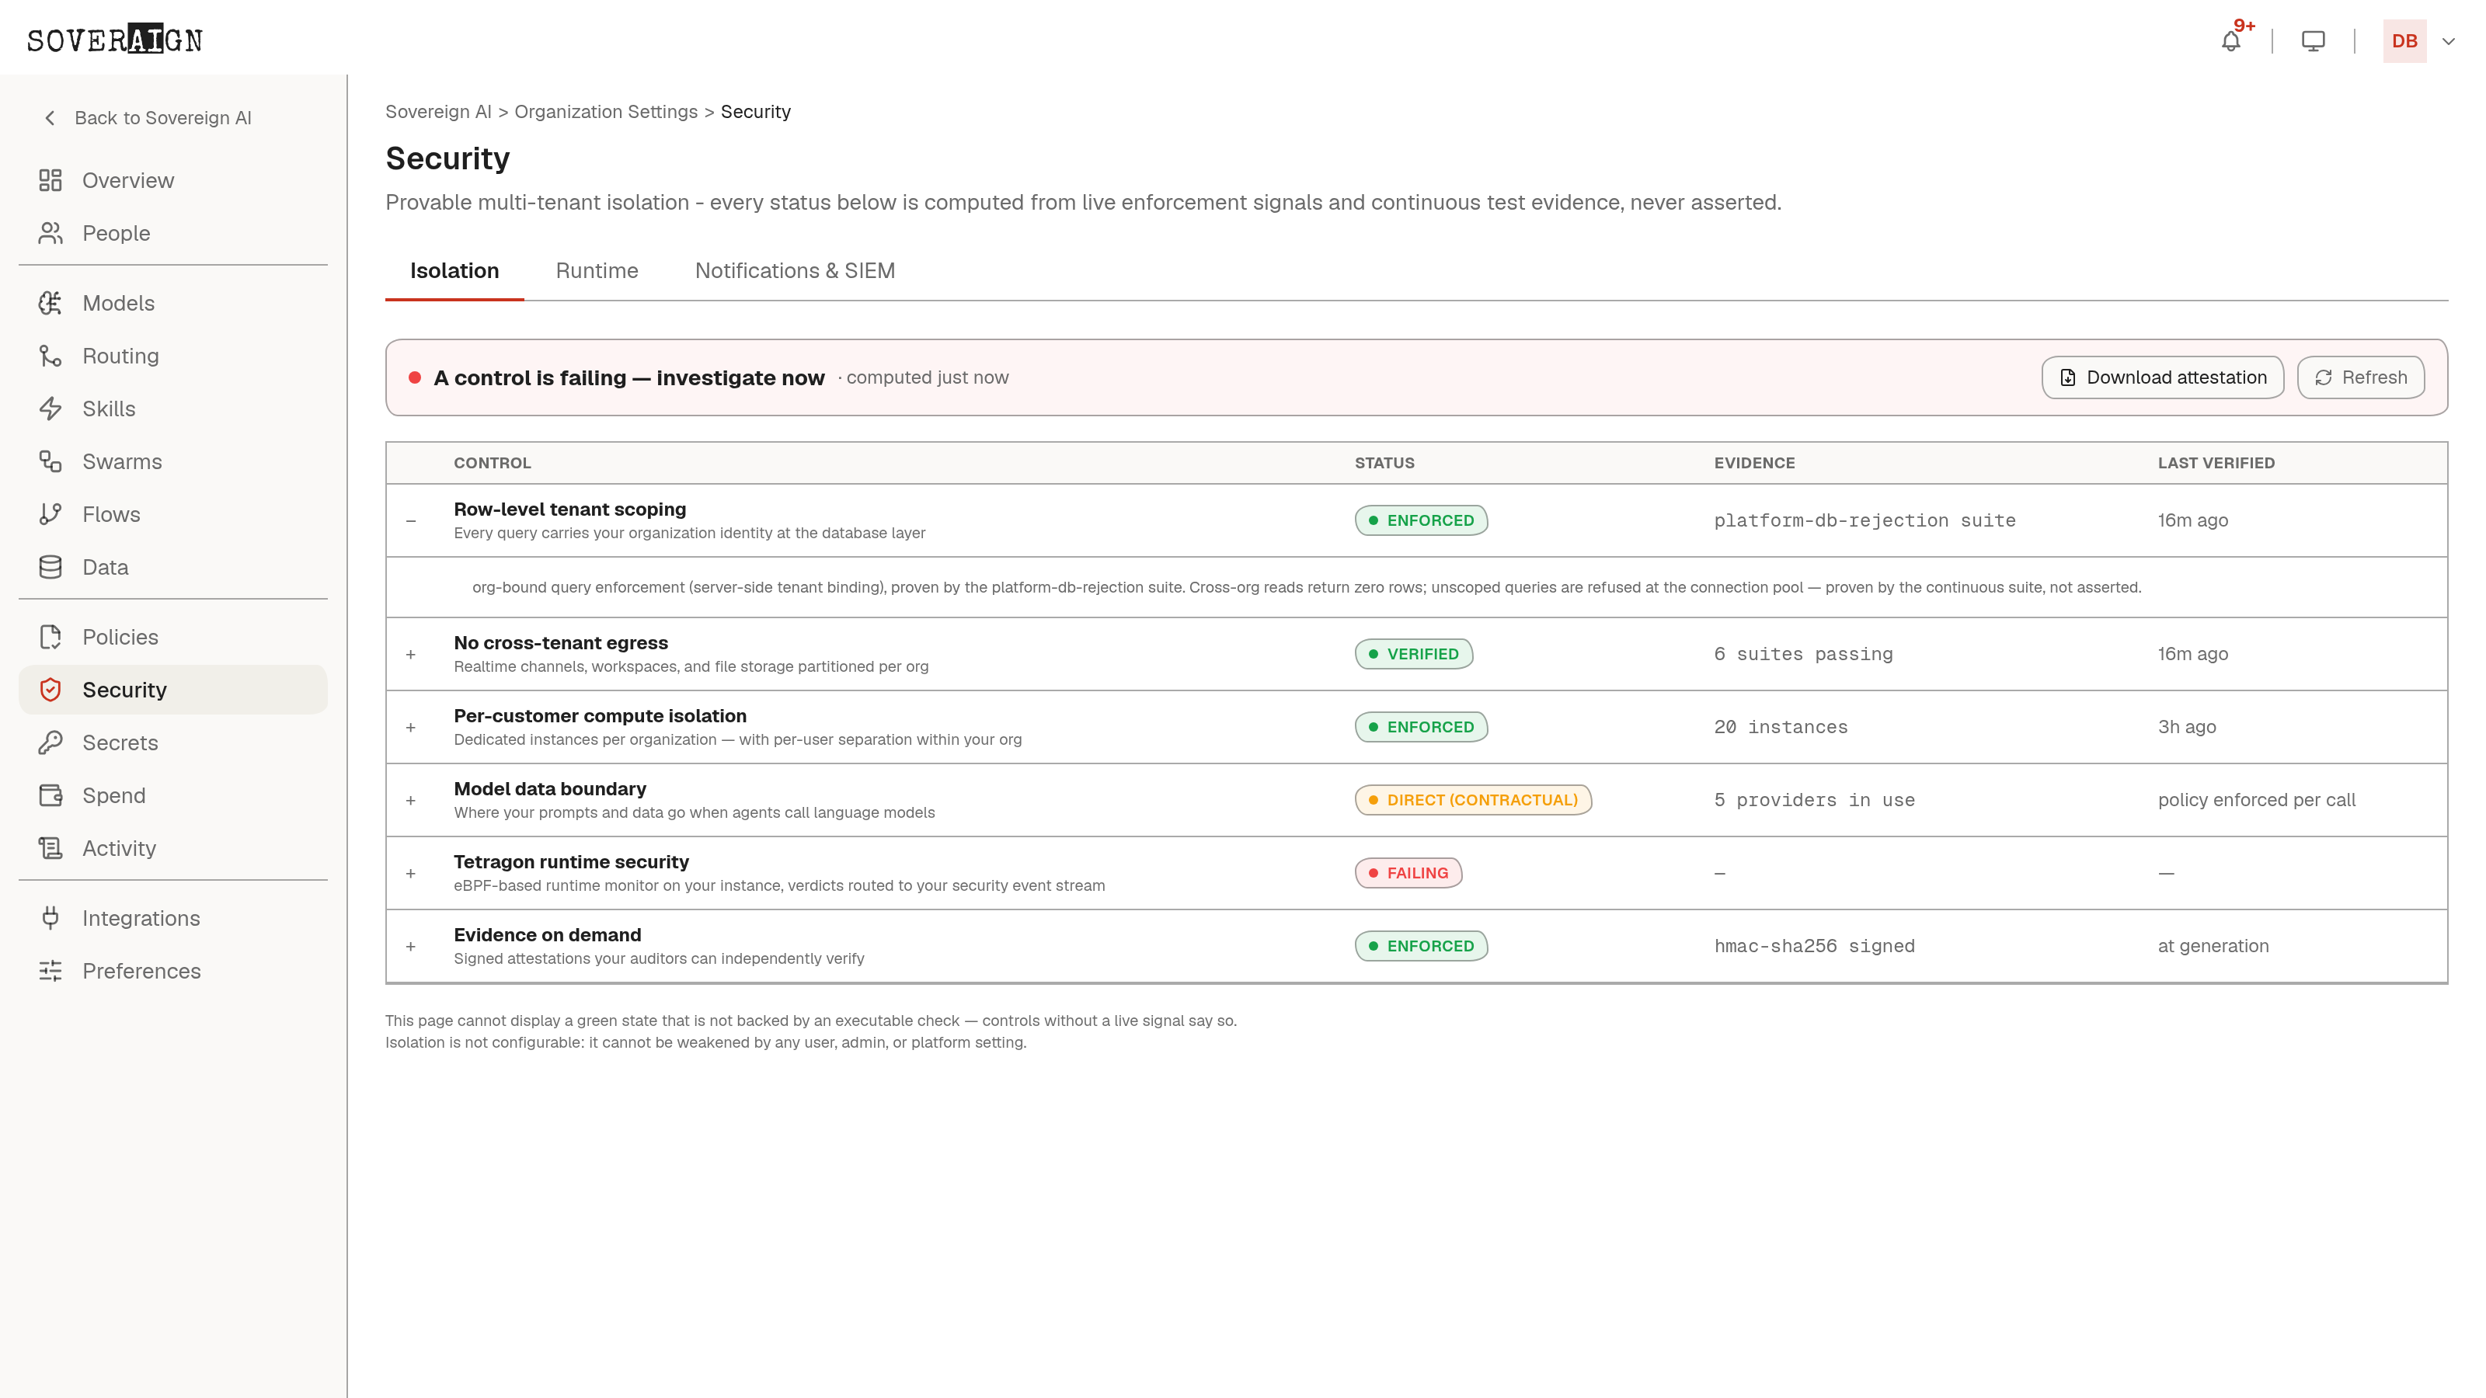The height and width of the screenshot is (1398, 2486).
Task: Switch to the Runtime tab
Action: click(597, 271)
